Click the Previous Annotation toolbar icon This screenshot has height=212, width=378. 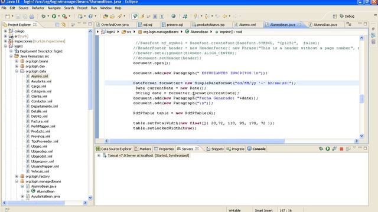[x=207, y=16]
